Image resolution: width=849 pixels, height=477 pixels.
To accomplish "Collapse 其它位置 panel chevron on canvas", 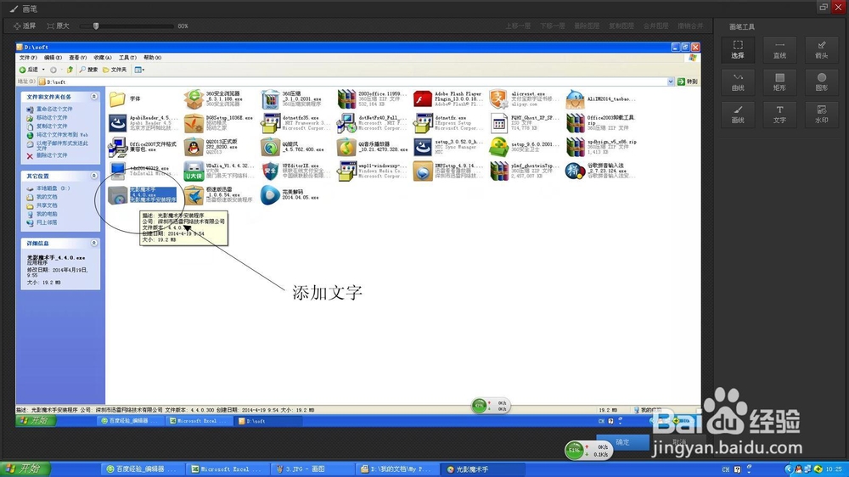I will [x=93, y=176].
